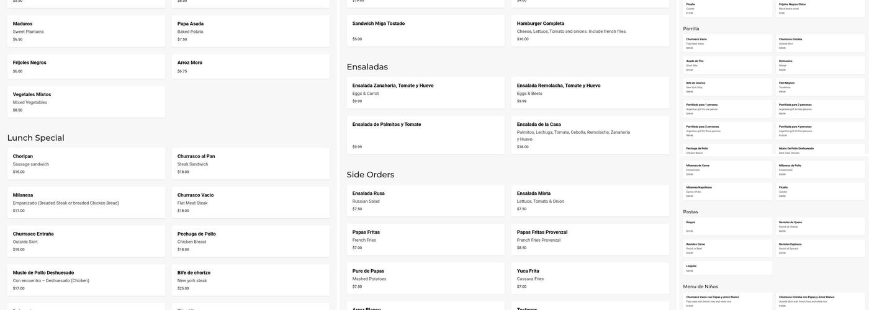Screen dimensions: 869x310
Task: Choose Ensalada de la Casa
Action: pyautogui.click(x=590, y=135)
